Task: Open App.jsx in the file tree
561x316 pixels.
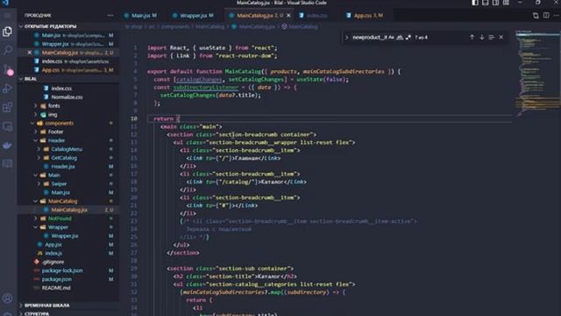Action: point(53,245)
